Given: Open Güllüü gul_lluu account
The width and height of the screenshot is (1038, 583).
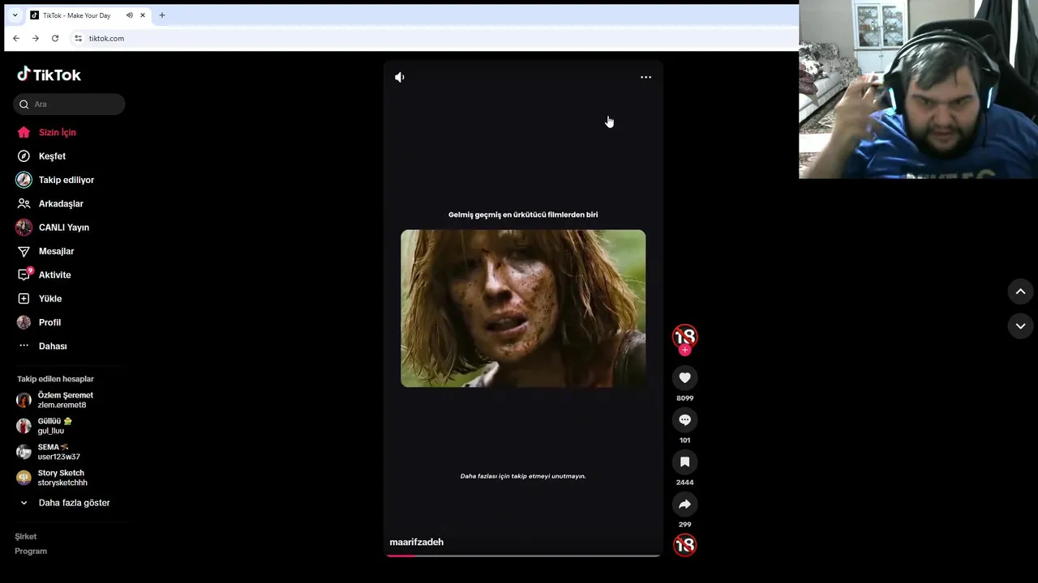Looking at the screenshot, I should coord(45,426).
